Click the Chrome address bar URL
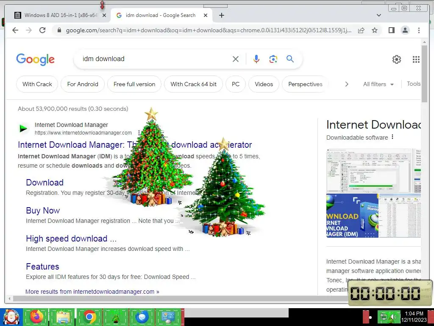Viewport: 434px width, 326px height. (209, 30)
